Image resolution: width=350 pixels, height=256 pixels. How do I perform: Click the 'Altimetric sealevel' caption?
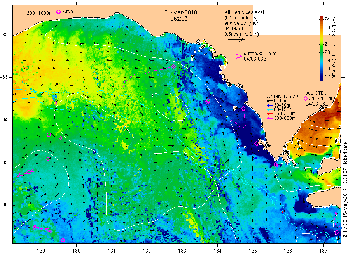(244, 12)
